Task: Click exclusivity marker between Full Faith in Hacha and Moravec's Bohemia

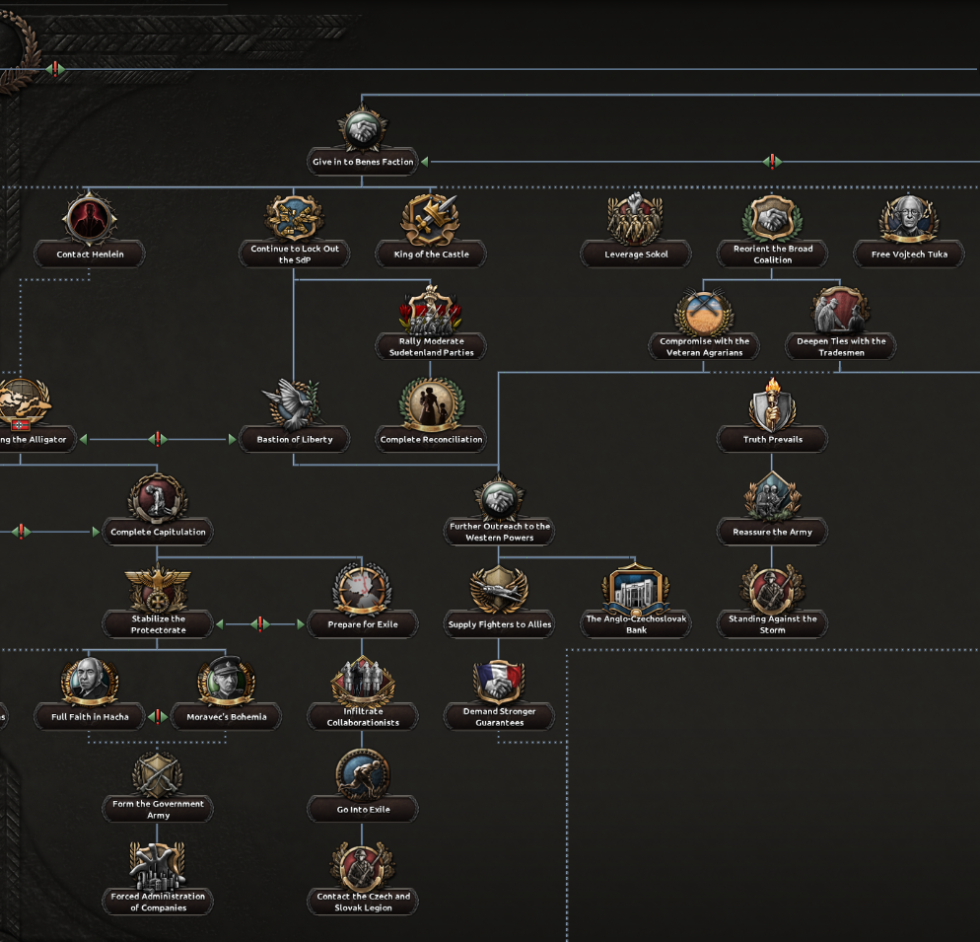Action: [x=158, y=717]
